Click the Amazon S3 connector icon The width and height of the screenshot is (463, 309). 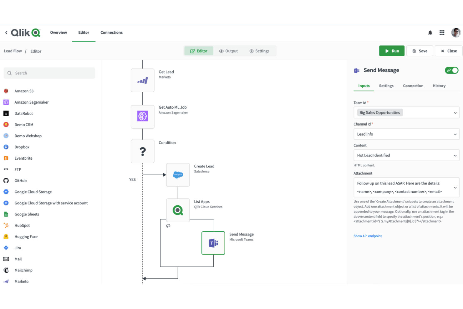coord(6,91)
